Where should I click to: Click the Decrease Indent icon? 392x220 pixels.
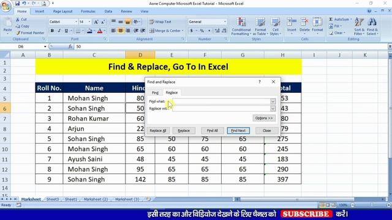tap(136, 31)
